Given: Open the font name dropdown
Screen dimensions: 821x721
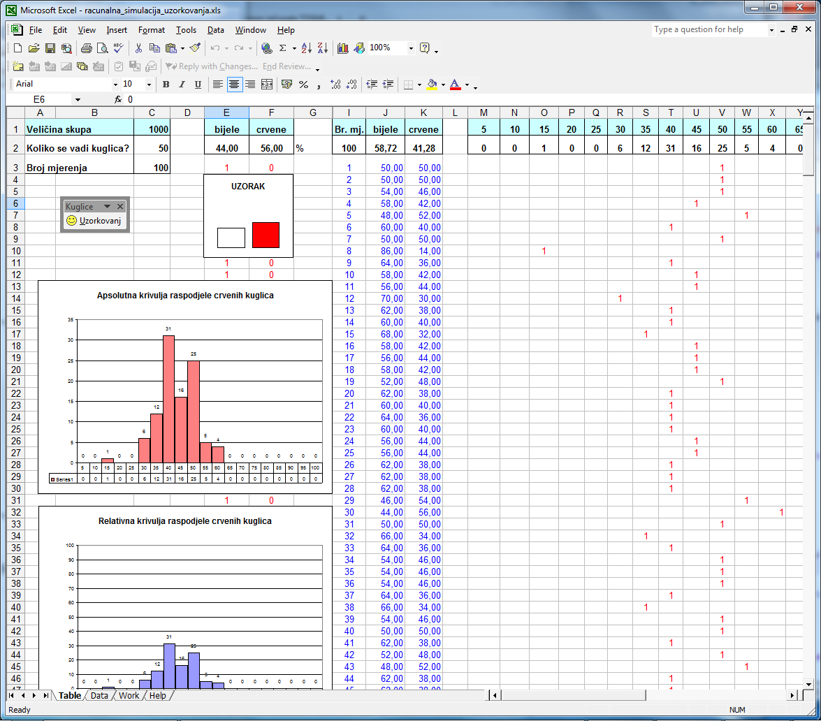Looking at the screenshot, I should [x=115, y=85].
